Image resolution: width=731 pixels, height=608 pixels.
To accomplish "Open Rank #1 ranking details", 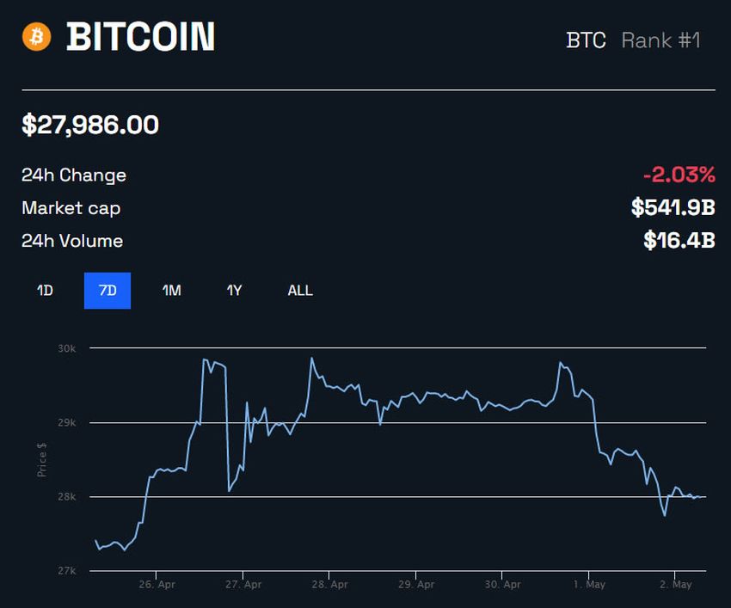I will (x=660, y=40).
